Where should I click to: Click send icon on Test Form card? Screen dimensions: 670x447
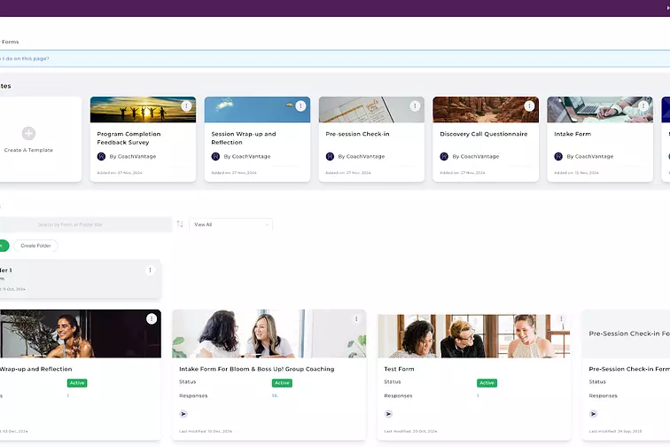tap(388, 413)
